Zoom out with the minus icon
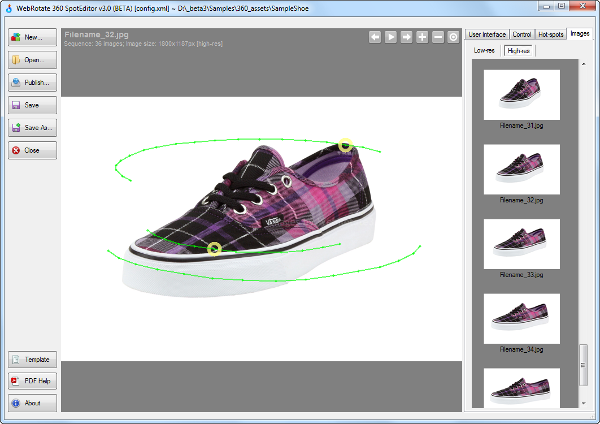600x424 pixels. pos(438,37)
